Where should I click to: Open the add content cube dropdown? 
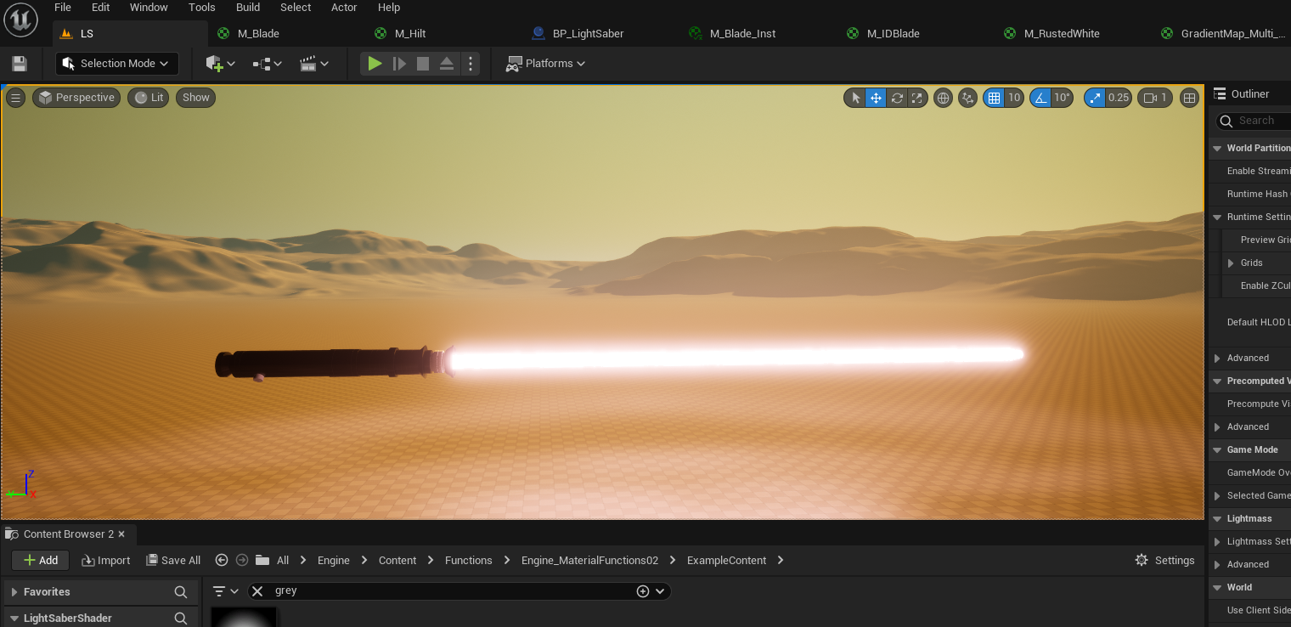click(220, 64)
